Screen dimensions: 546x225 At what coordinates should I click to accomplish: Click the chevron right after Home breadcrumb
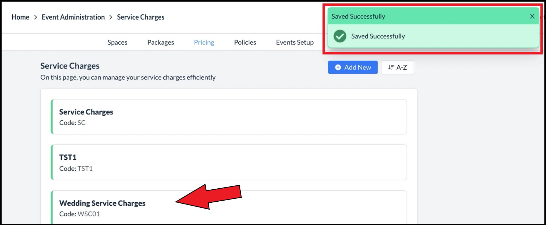(x=36, y=17)
